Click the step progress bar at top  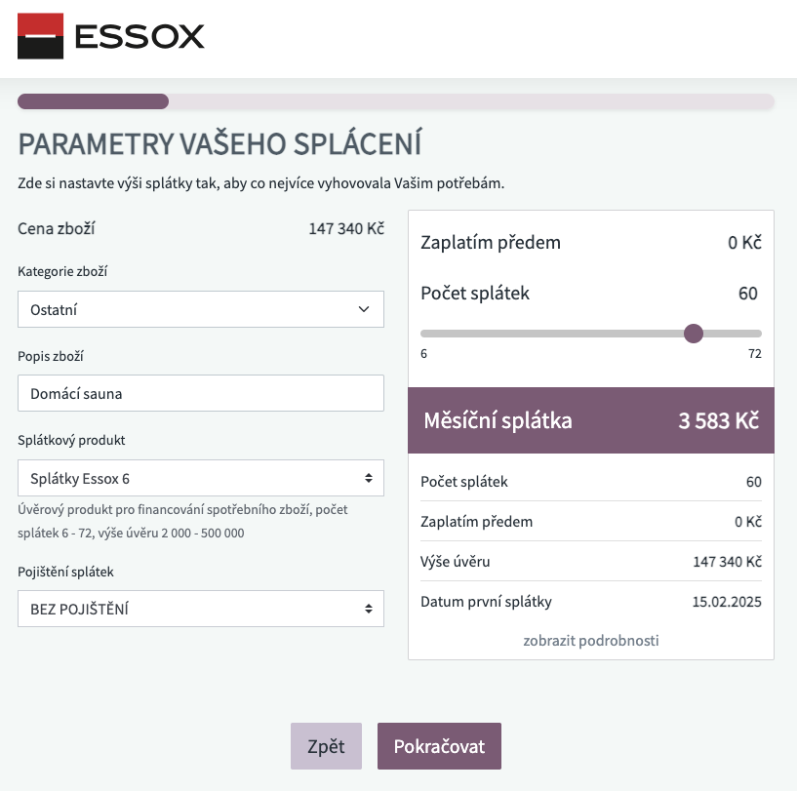[396, 101]
